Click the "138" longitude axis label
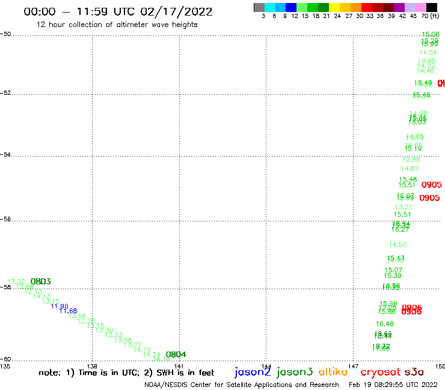Image resolution: width=445 pixels, height=390 pixels. (92, 366)
